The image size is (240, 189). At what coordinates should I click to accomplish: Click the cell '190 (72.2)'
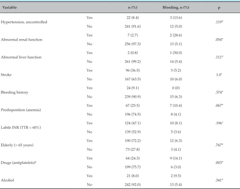[132, 141]
